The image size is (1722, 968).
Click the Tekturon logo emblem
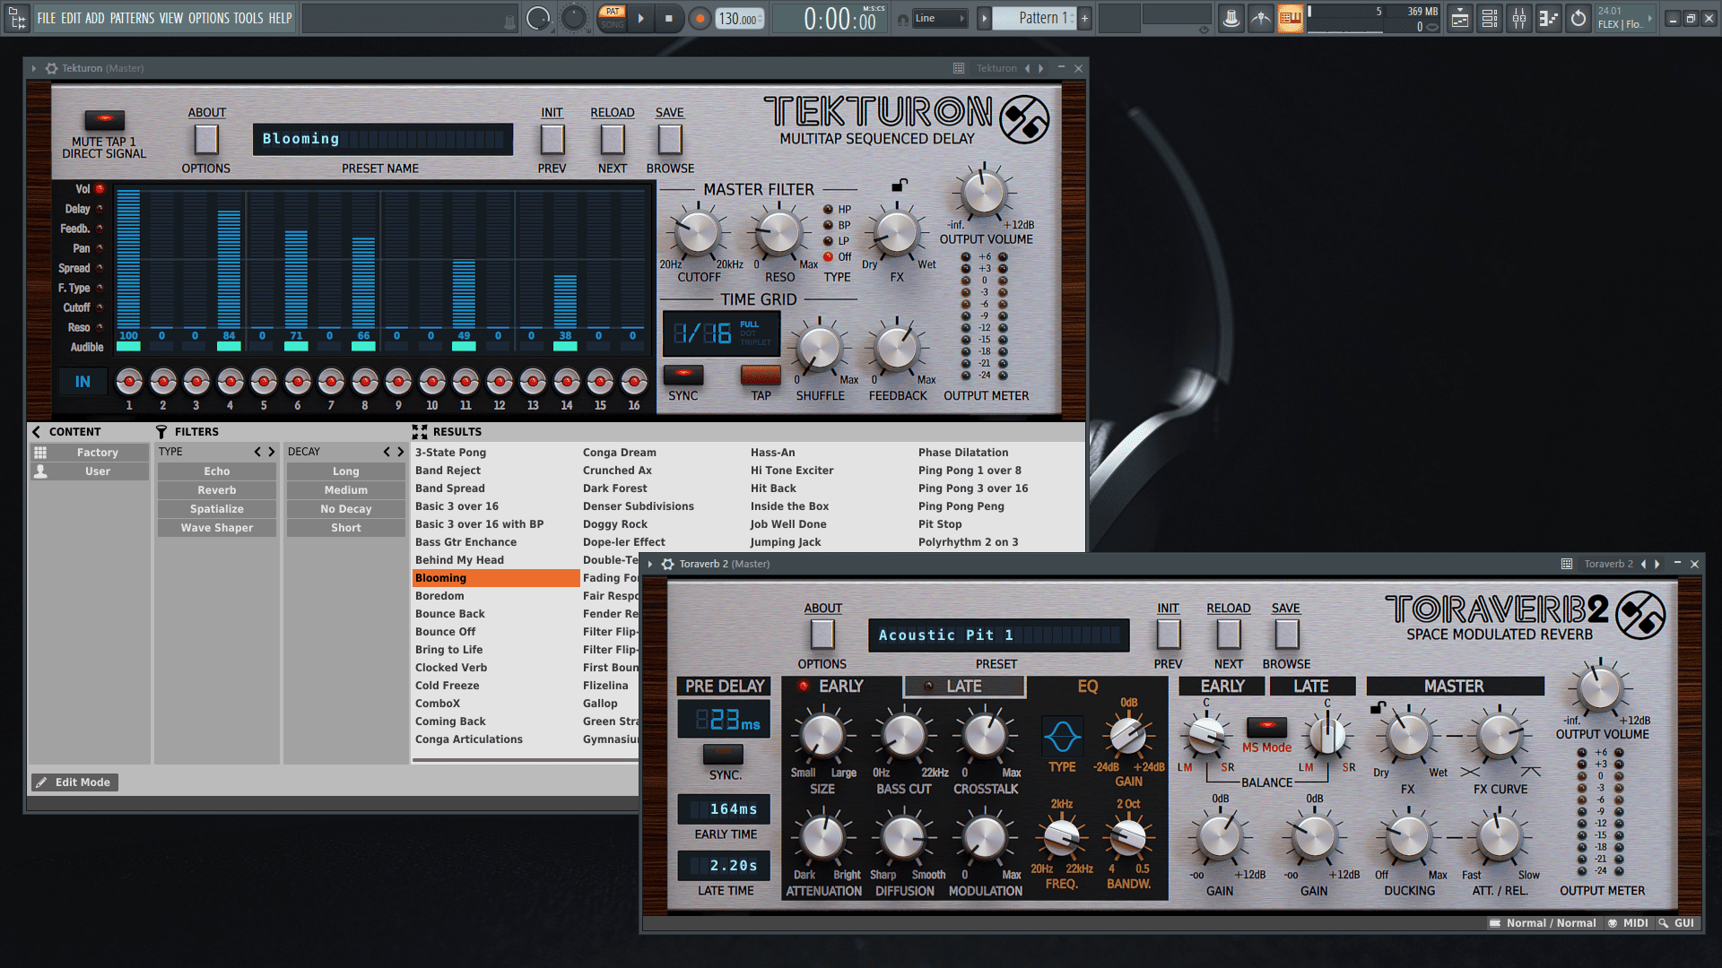click(1024, 119)
